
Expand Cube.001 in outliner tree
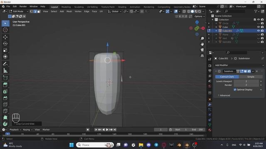[x=216, y=31]
